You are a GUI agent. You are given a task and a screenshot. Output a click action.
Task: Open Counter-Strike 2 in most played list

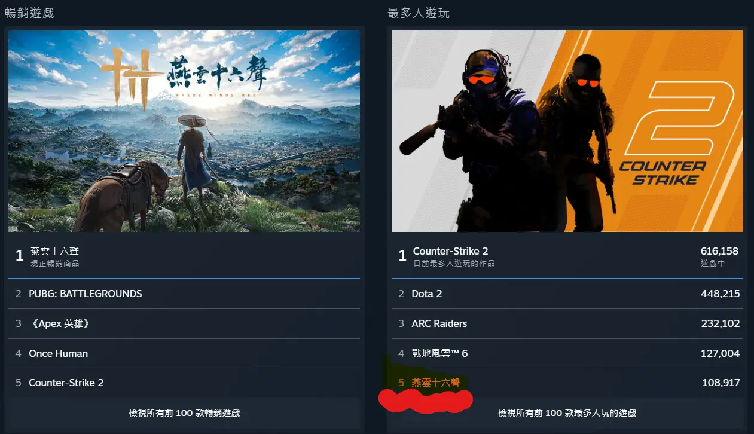[567, 256]
